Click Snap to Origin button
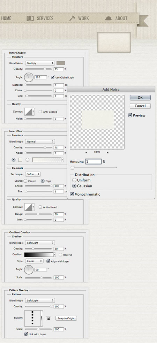The image size is (157, 343). (x=66, y=318)
